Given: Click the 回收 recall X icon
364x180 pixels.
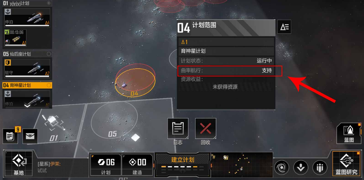Looking at the screenshot, I should [x=206, y=128].
